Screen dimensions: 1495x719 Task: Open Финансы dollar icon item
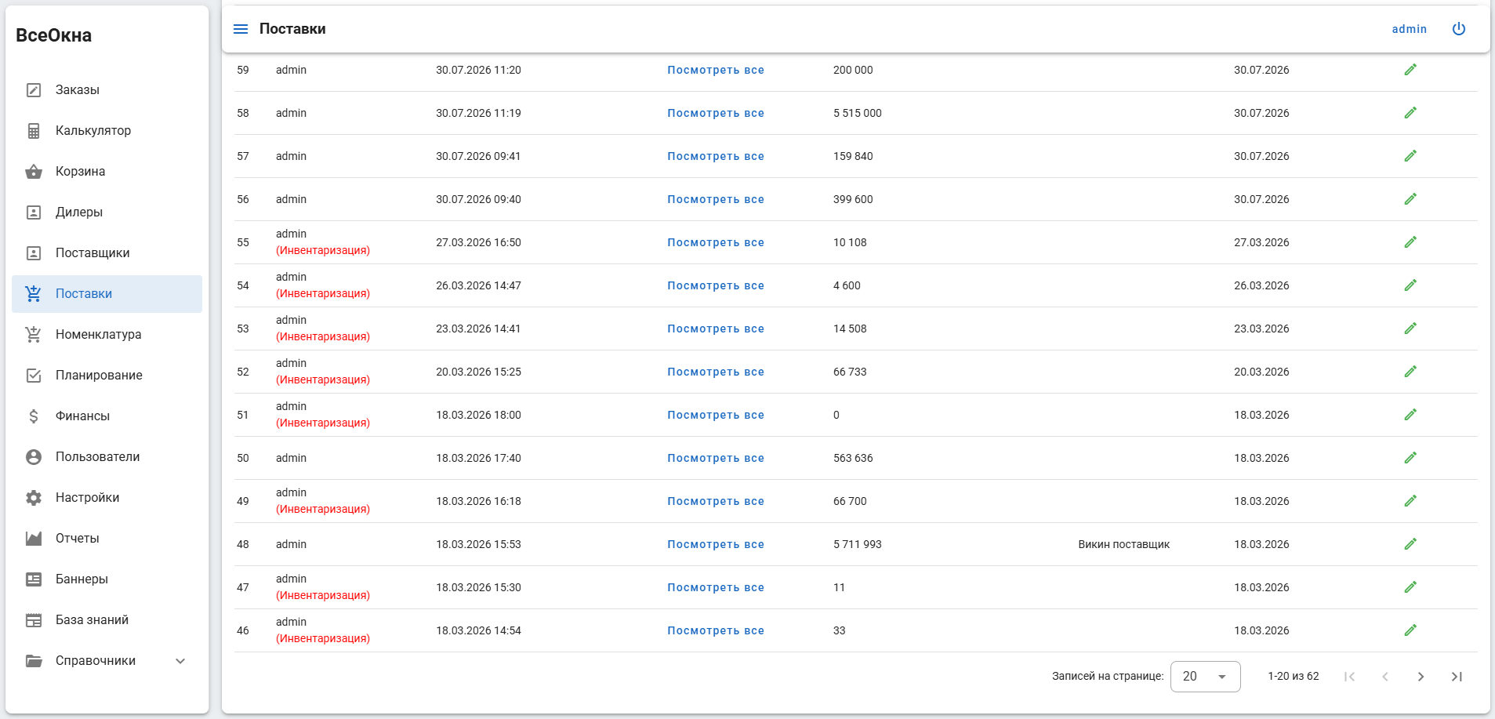(107, 416)
